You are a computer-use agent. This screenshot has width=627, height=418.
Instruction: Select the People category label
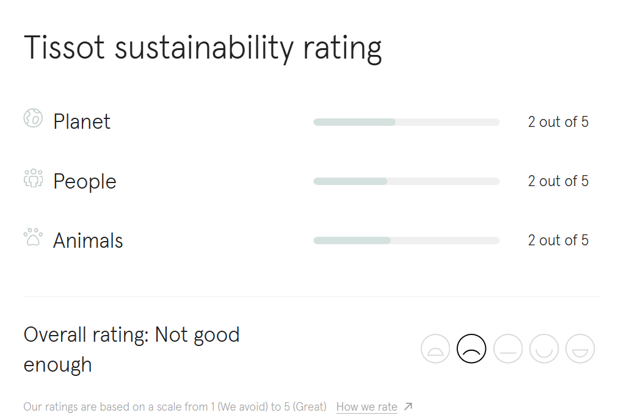pyautogui.click(x=85, y=181)
